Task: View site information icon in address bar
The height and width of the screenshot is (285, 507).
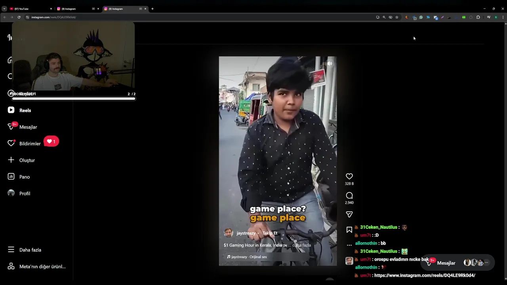Action: (x=27, y=17)
